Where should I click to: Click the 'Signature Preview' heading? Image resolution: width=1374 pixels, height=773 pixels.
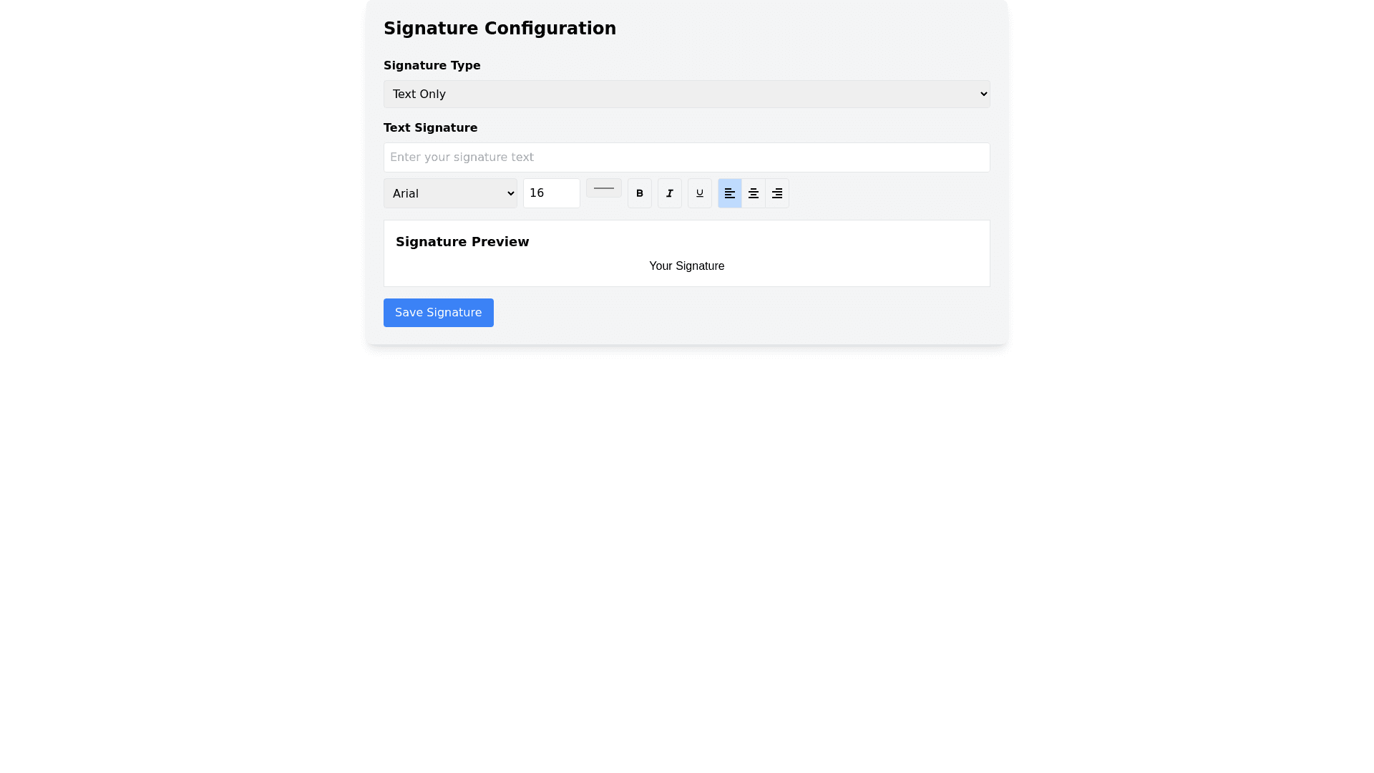(x=462, y=242)
